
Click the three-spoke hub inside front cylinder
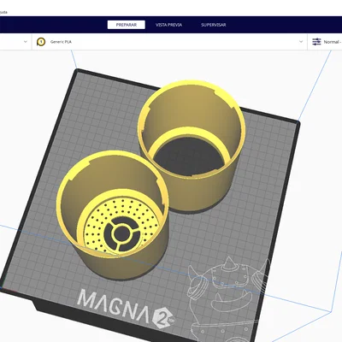pos(121,234)
